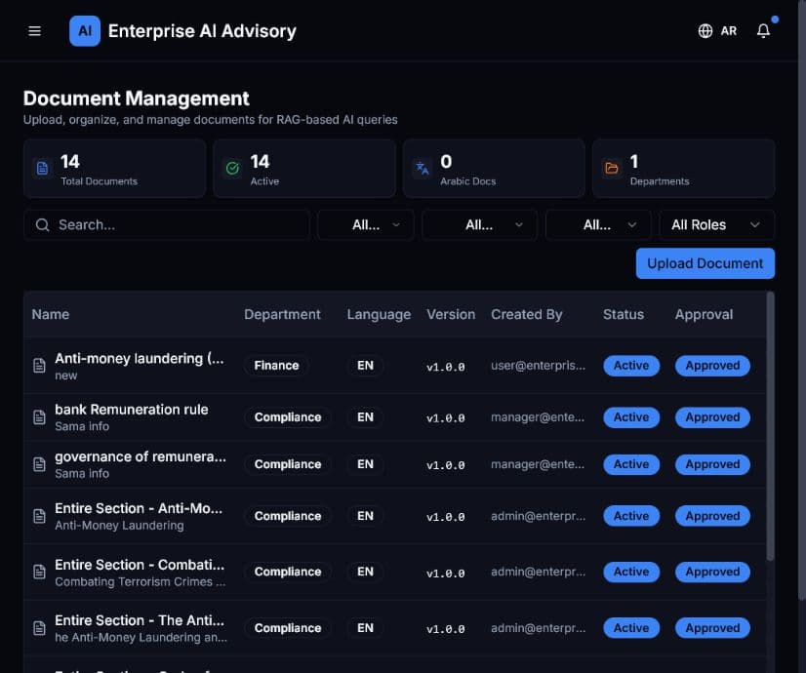This screenshot has width=806, height=673.
Task: Open the All Roles dropdown
Action: [x=716, y=224]
